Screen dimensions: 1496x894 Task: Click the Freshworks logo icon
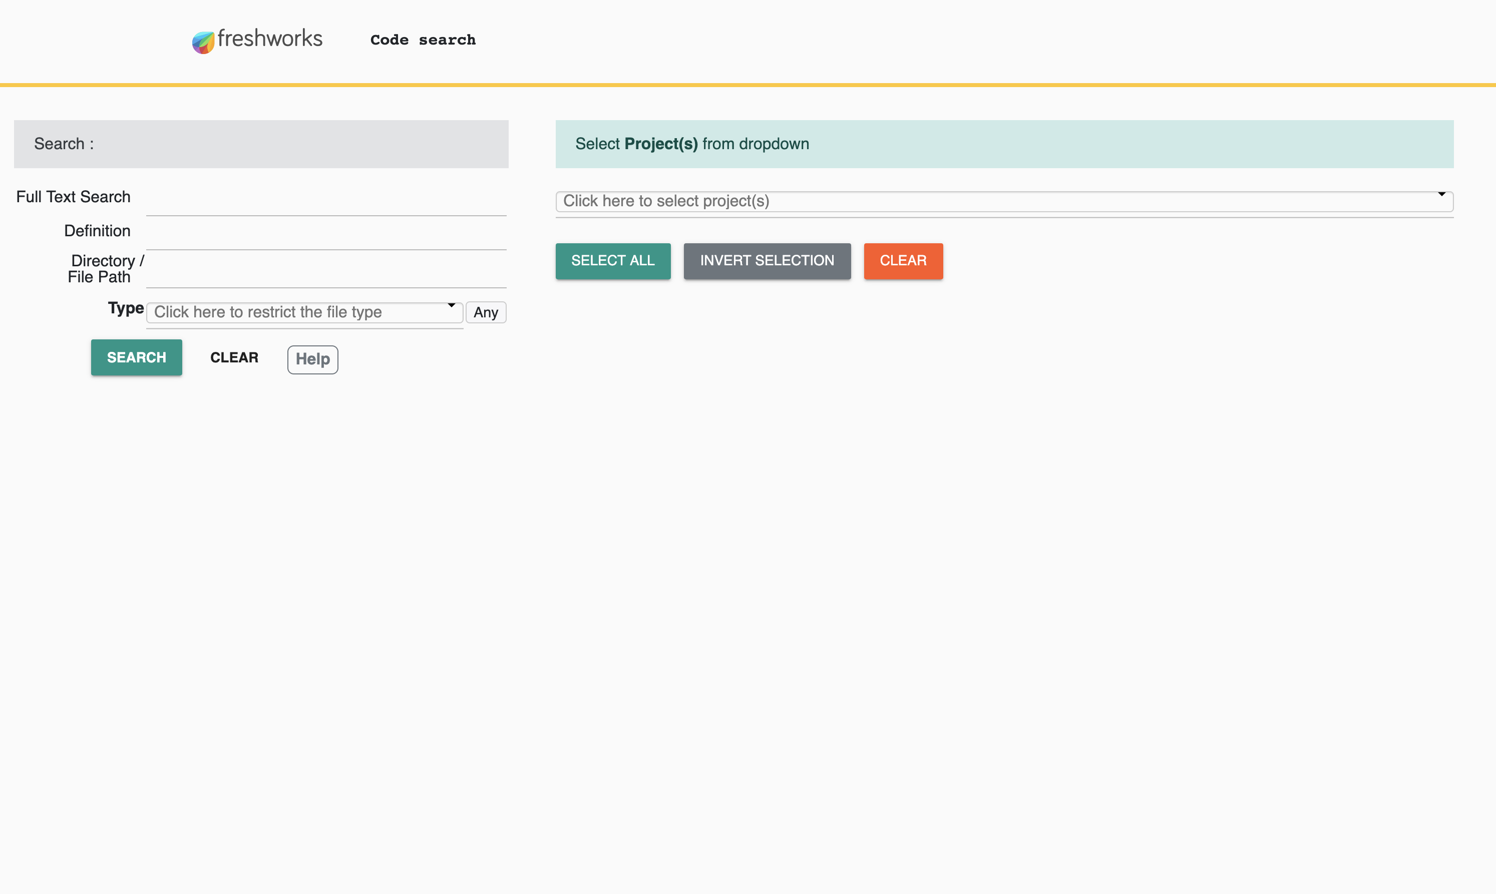click(x=203, y=42)
